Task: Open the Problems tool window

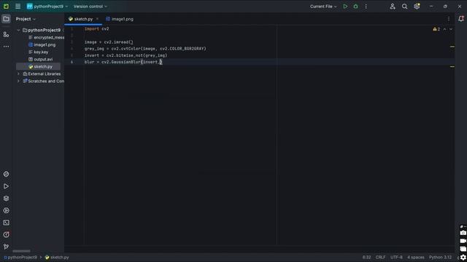Action: [6, 234]
